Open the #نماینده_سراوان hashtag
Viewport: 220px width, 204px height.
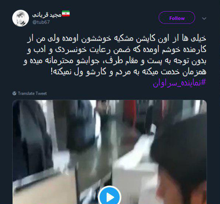(x=180, y=83)
